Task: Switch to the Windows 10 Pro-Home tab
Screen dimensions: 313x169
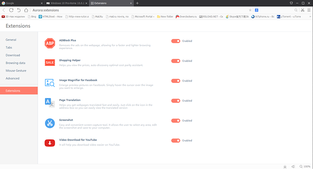Action: coord(67,3)
